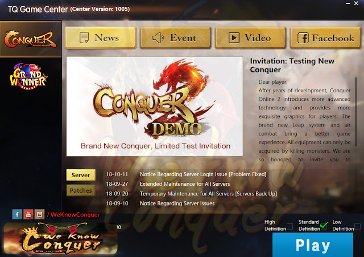Viewport: 364px width, 257px height.
Task: Open the Video tab
Action: (x=250, y=38)
